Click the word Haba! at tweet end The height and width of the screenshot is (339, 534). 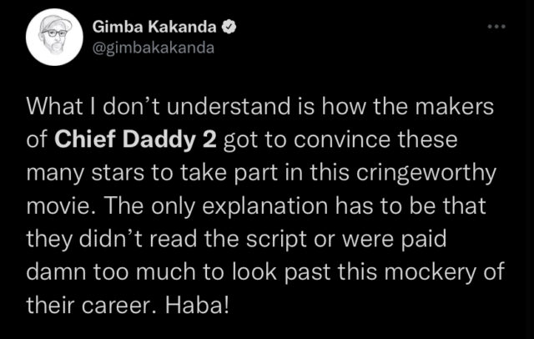197,305
